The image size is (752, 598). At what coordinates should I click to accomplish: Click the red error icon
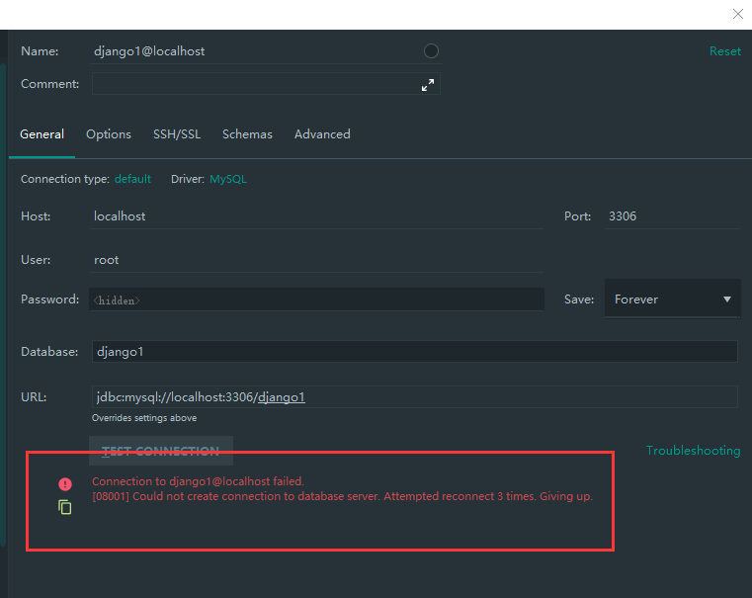click(x=65, y=484)
